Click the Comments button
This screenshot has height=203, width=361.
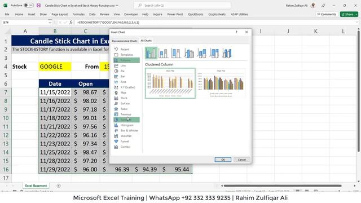(327, 14)
